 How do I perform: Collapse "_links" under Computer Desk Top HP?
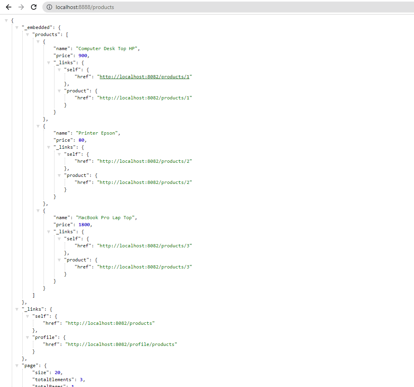pos(49,63)
